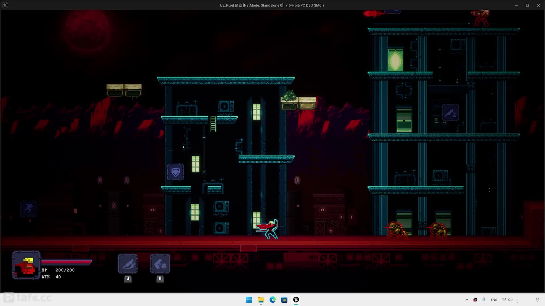Click the glowing green capsule in tower
Viewport: 545px width, 306px height.
pyautogui.click(x=395, y=60)
